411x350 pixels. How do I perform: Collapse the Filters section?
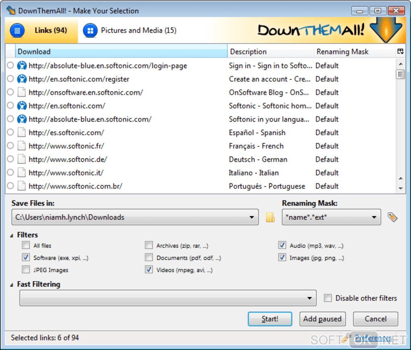(12, 236)
